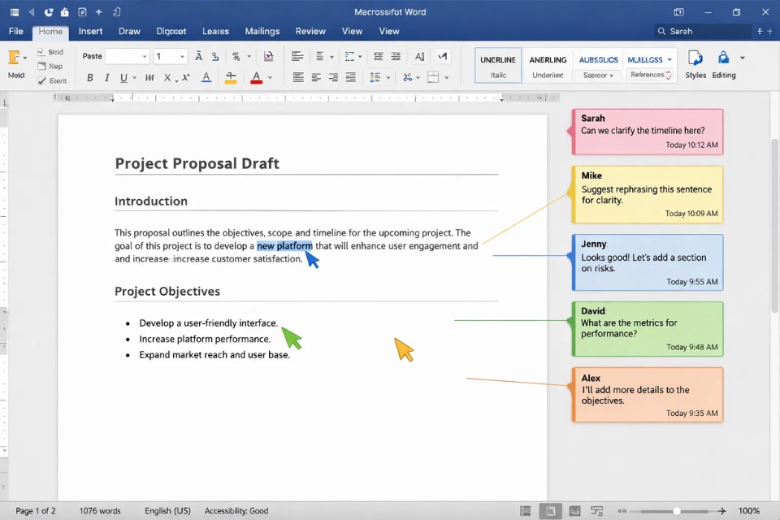Toggle bold formatting
Viewport: 780px width, 520px height.
tap(89, 76)
